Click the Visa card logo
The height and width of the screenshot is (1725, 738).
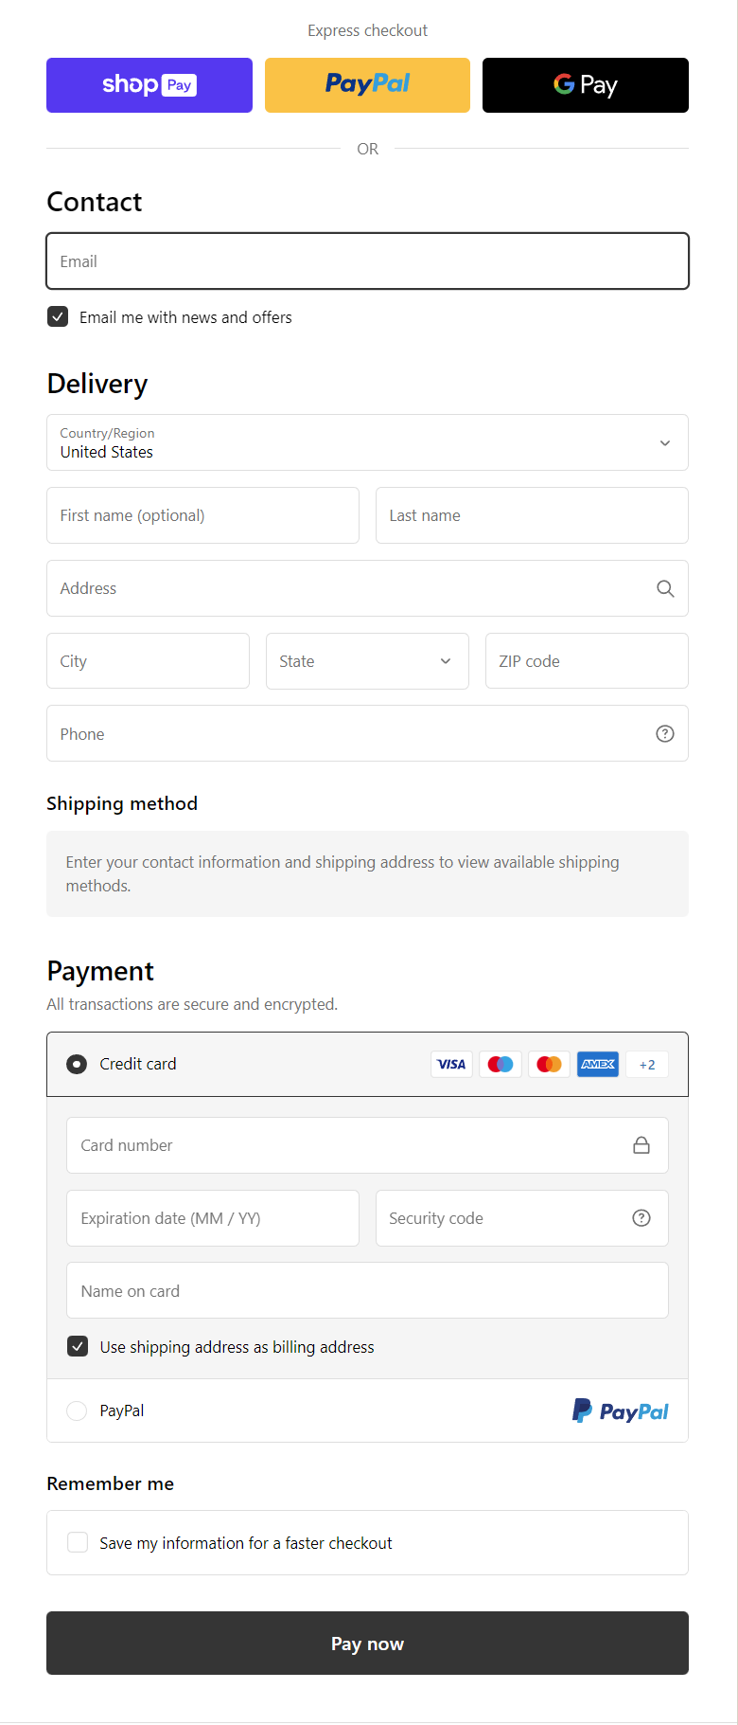(x=451, y=1064)
